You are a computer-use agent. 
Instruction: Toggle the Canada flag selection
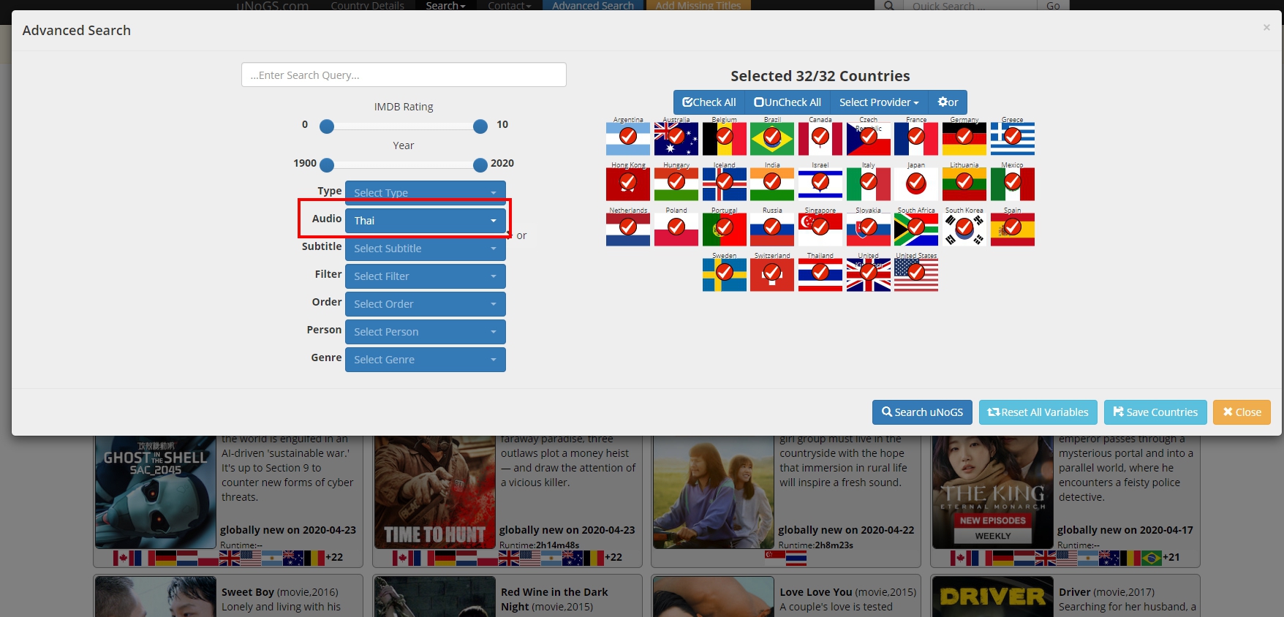(820, 138)
